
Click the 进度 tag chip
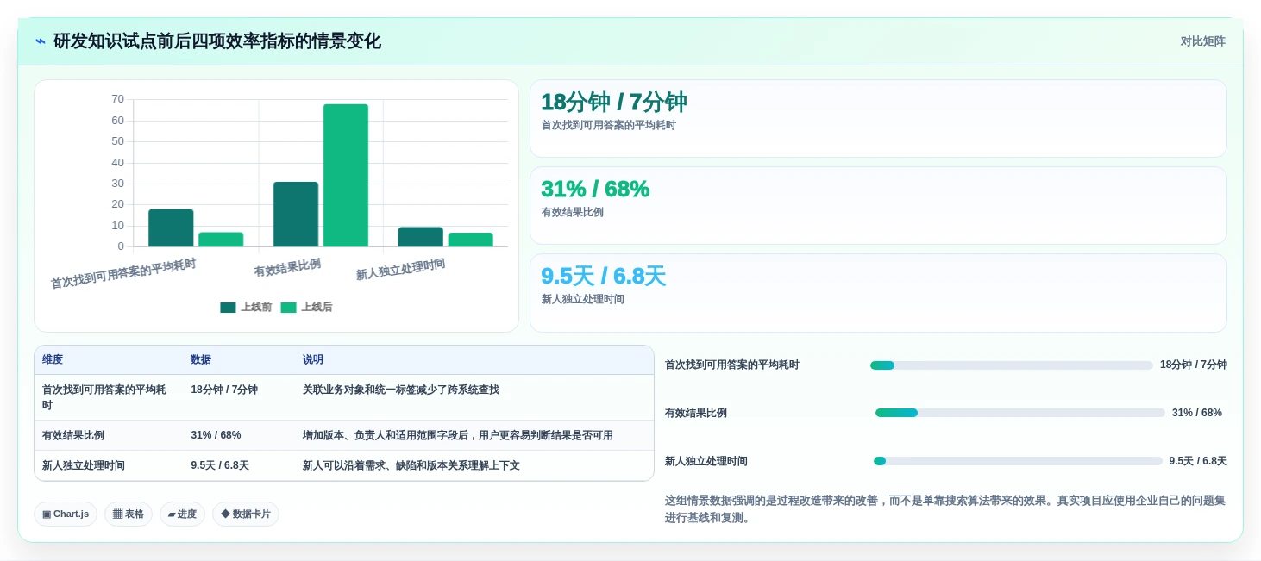182,514
